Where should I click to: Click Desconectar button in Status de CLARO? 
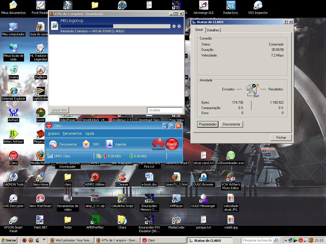pos(231,124)
